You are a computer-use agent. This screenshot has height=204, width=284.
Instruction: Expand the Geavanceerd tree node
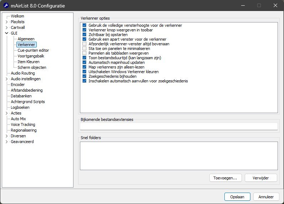point(6,142)
